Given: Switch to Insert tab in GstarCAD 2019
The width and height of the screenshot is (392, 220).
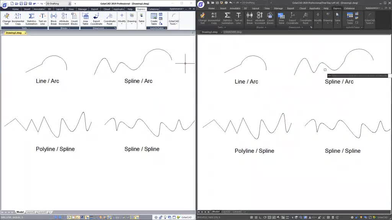Looking at the screenshot, I should coord(27,9).
